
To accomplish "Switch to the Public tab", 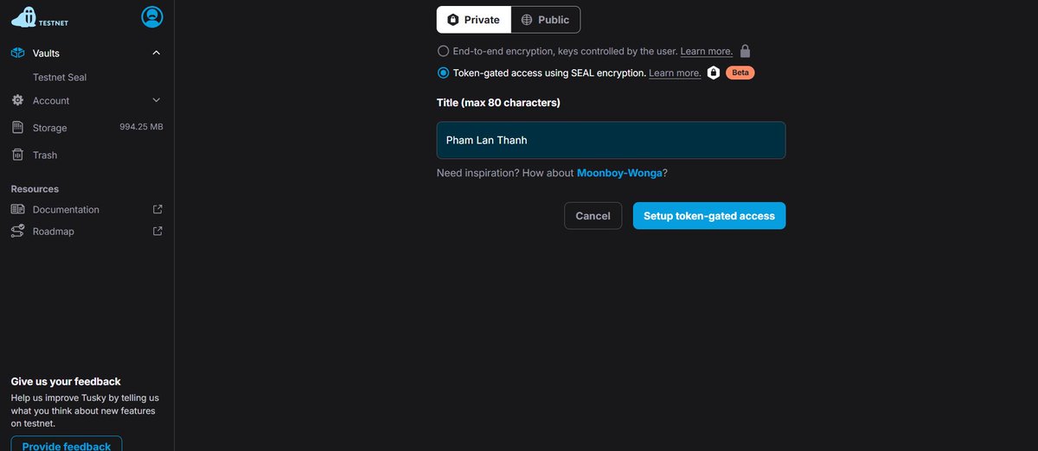I will 545,19.
